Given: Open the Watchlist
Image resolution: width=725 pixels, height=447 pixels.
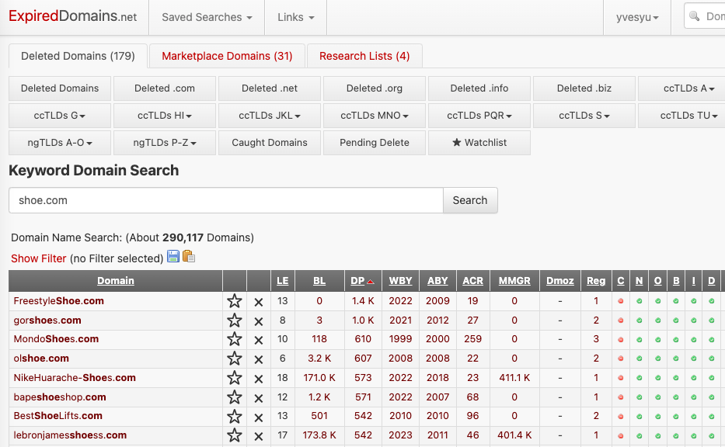Looking at the screenshot, I should pyautogui.click(x=479, y=143).
